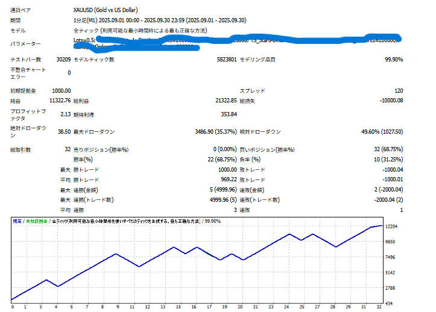Select the 434 value on chart axis
Screen dimensions: 436x312
click(x=389, y=304)
